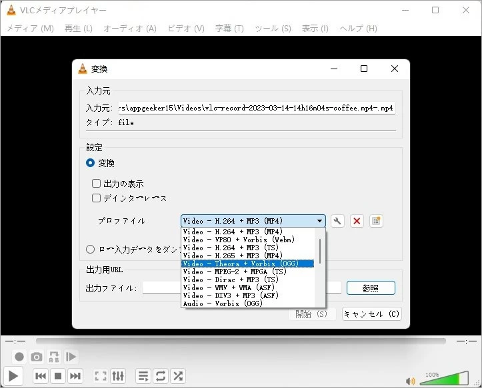The image size is (482, 388).
Task: Click the キャンセル (C) button
Action: (371, 314)
